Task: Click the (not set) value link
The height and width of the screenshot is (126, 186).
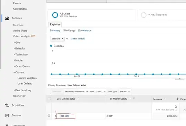Action: (x=64, y=116)
